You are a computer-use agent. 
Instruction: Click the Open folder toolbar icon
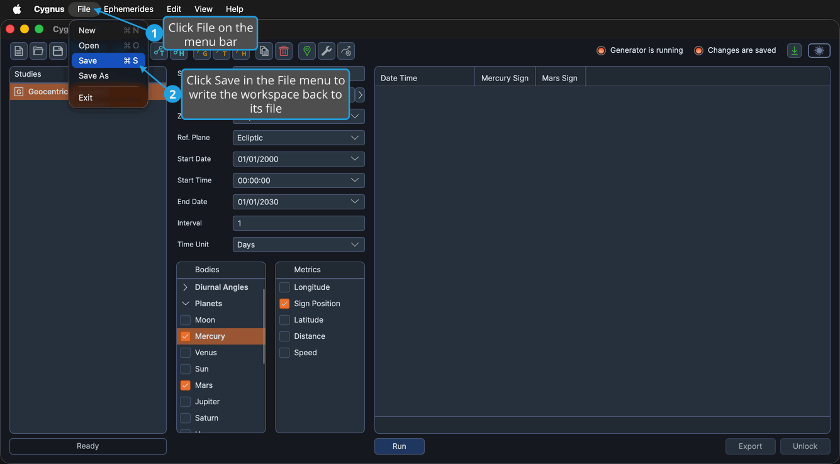coord(38,51)
